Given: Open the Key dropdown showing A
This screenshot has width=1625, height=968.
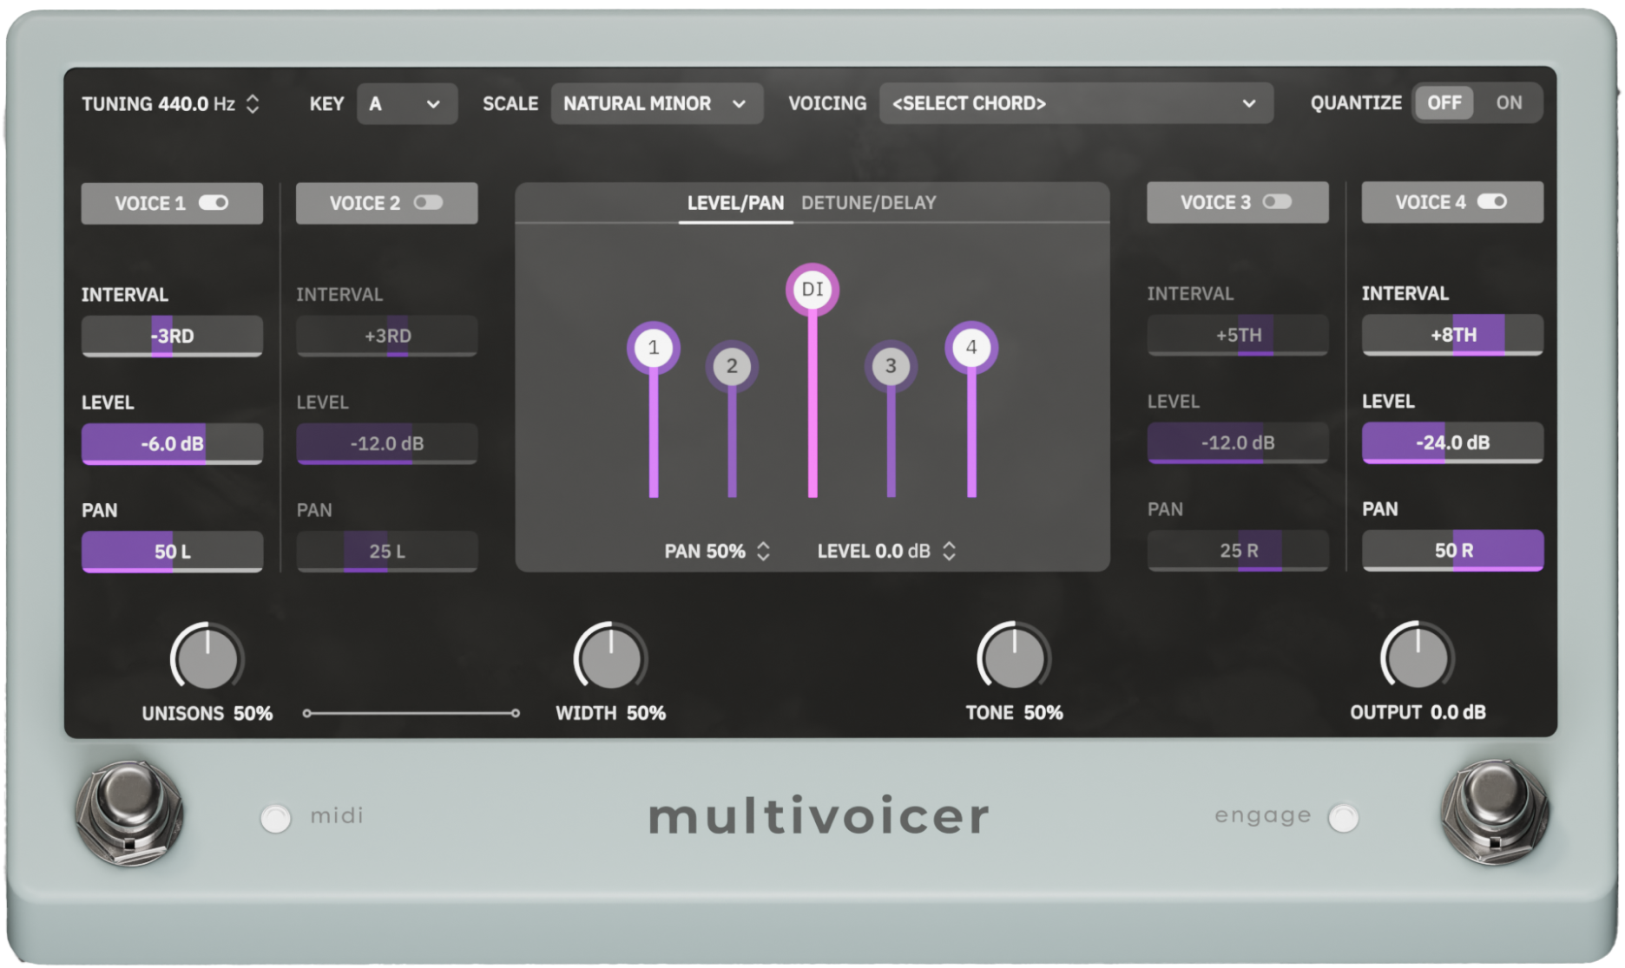Looking at the screenshot, I should coord(406,104).
